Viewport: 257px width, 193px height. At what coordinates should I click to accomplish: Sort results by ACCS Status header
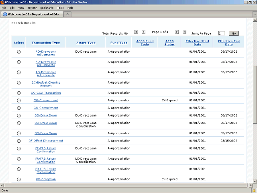click(x=169, y=43)
